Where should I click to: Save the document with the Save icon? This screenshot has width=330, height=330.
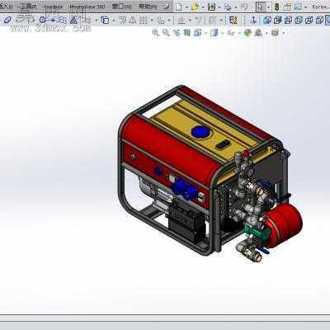[211, 7]
